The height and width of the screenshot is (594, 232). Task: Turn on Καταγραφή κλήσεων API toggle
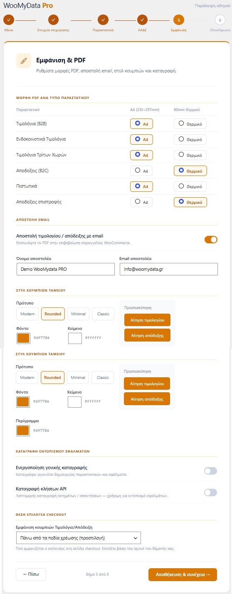pyautogui.click(x=210, y=493)
